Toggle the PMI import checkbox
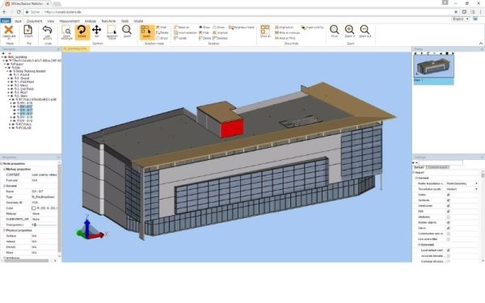This screenshot has height=303, width=485. 449,212
